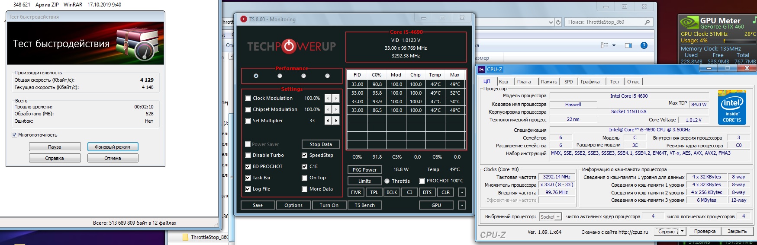This screenshot has width=757, height=245.
Task: Click the PKG Power button
Action: coord(364,170)
